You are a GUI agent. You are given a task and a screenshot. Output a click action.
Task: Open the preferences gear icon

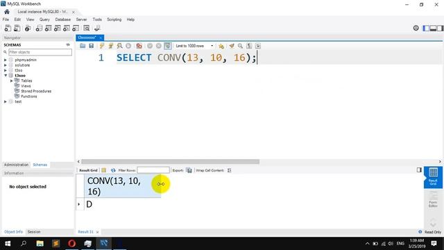tap(416, 28)
